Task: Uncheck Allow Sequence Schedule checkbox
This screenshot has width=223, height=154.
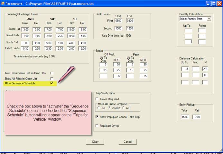Action: coord(52,83)
